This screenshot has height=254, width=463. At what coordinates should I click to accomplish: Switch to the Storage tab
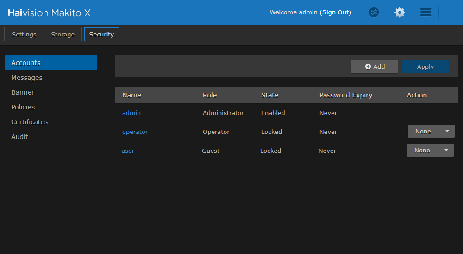(x=63, y=35)
